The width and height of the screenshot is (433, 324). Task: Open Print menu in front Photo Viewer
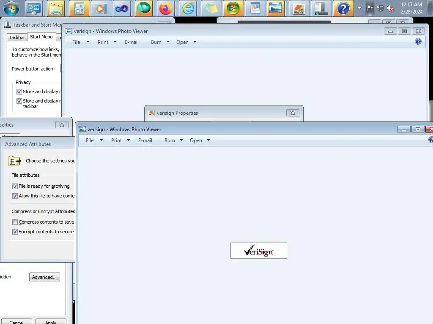pyautogui.click(x=117, y=140)
